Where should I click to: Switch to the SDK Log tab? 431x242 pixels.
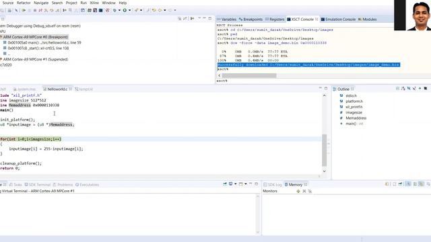(273, 185)
